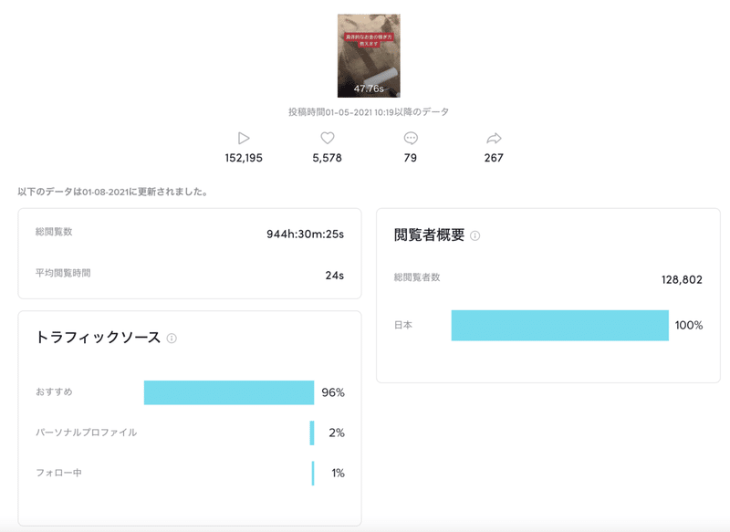Click the 総閲覧者数 total viewers value
730x532 pixels.
681,279
